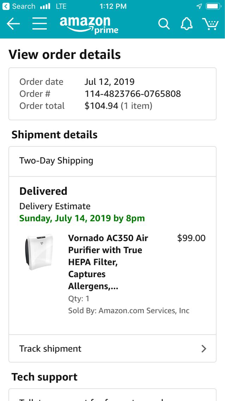The image size is (225, 401).
Task: Tap the green July 14 delivery estimate
Action: tap(82, 218)
